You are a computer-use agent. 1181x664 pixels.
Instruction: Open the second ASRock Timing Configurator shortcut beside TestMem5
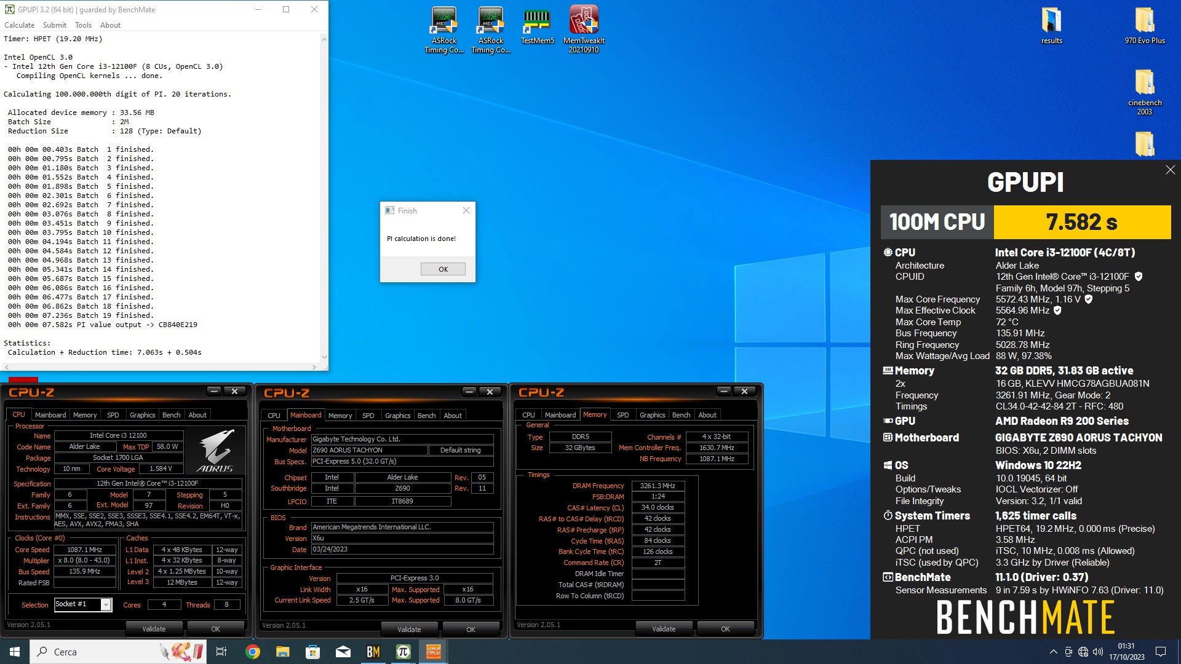(491, 30)
